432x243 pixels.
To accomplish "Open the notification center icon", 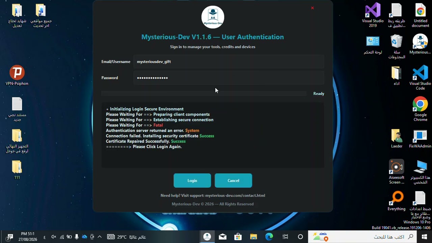I will click(x=10, y=237).
